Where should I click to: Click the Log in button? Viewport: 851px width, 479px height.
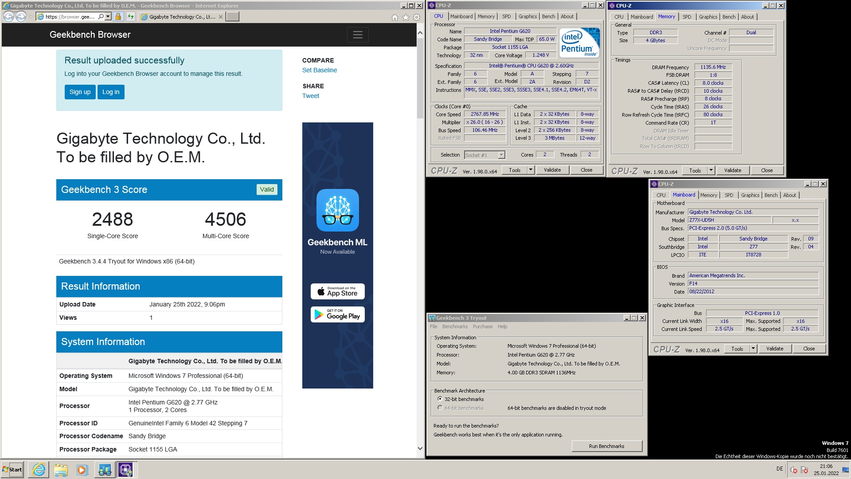click(111, 92)
